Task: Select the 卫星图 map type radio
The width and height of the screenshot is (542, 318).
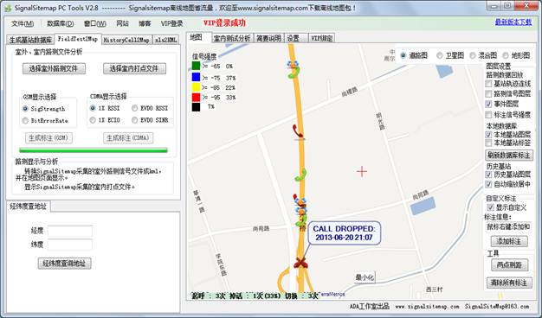Action: pos(440,55)
